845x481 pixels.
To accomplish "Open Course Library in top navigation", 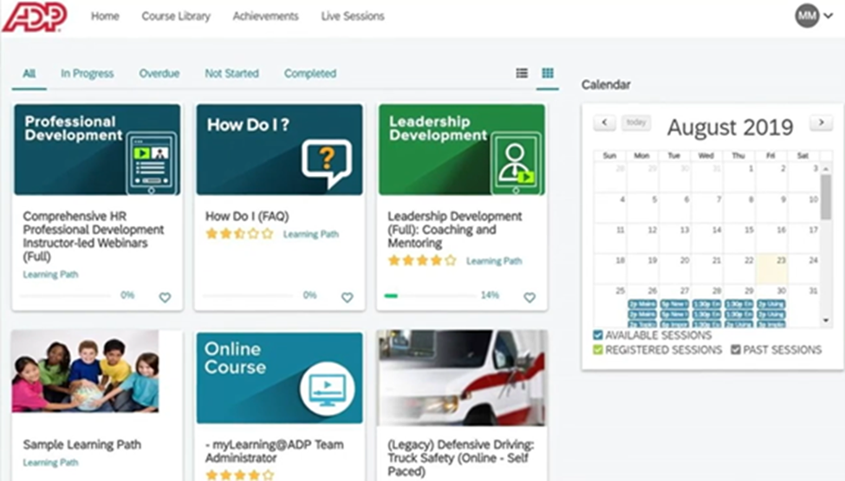I will [176, 16].
